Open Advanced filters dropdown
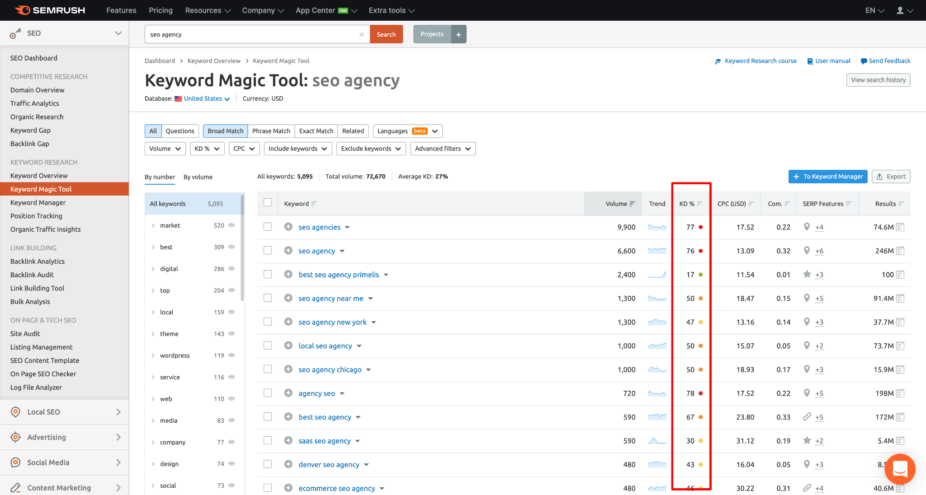This screenshot has width=926, height=495. [x=443, y=149]
